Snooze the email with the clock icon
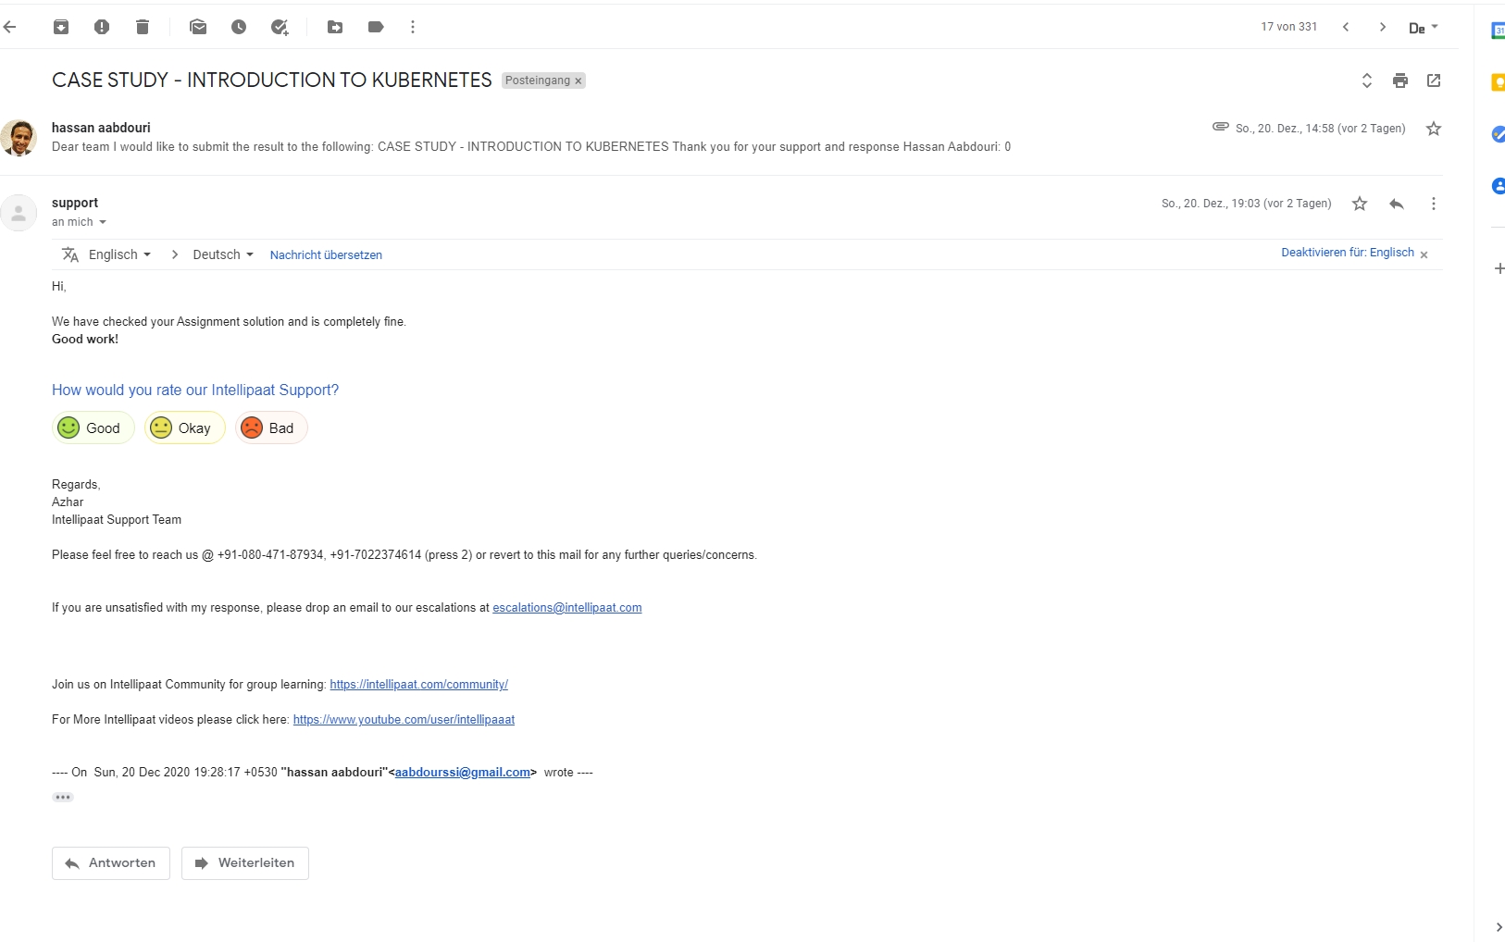1505x942 pixels. pos(239,27)
